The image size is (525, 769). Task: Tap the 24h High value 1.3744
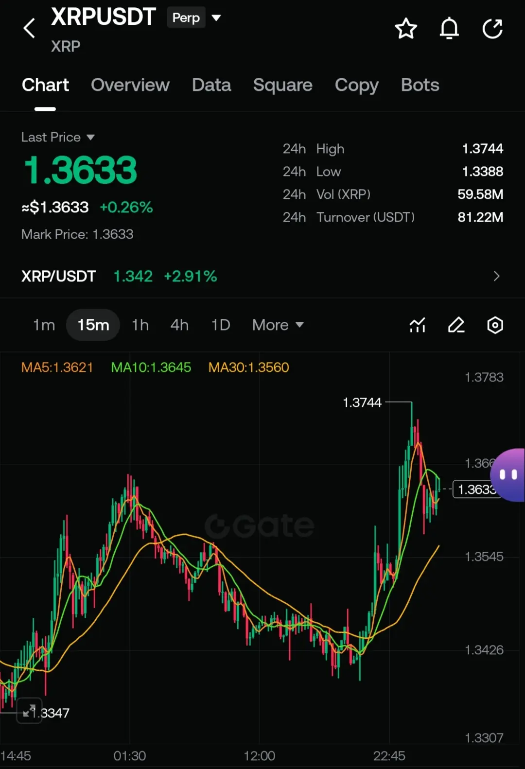coord(483,149)
